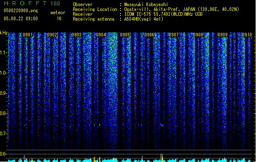
Task: Click the meteor label
Action: (x=58, y=13)
